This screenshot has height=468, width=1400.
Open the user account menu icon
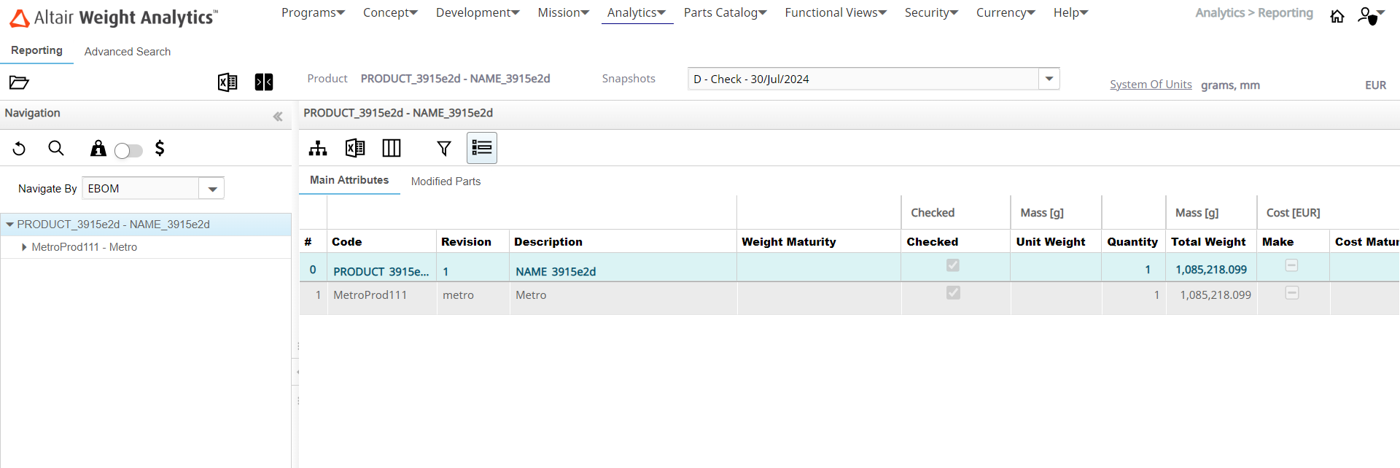1370,15
